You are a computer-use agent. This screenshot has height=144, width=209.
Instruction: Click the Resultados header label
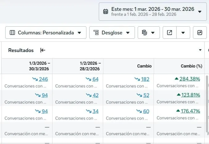[x=21, y=50]
